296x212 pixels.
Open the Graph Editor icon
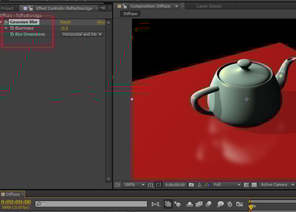point(239,204)
